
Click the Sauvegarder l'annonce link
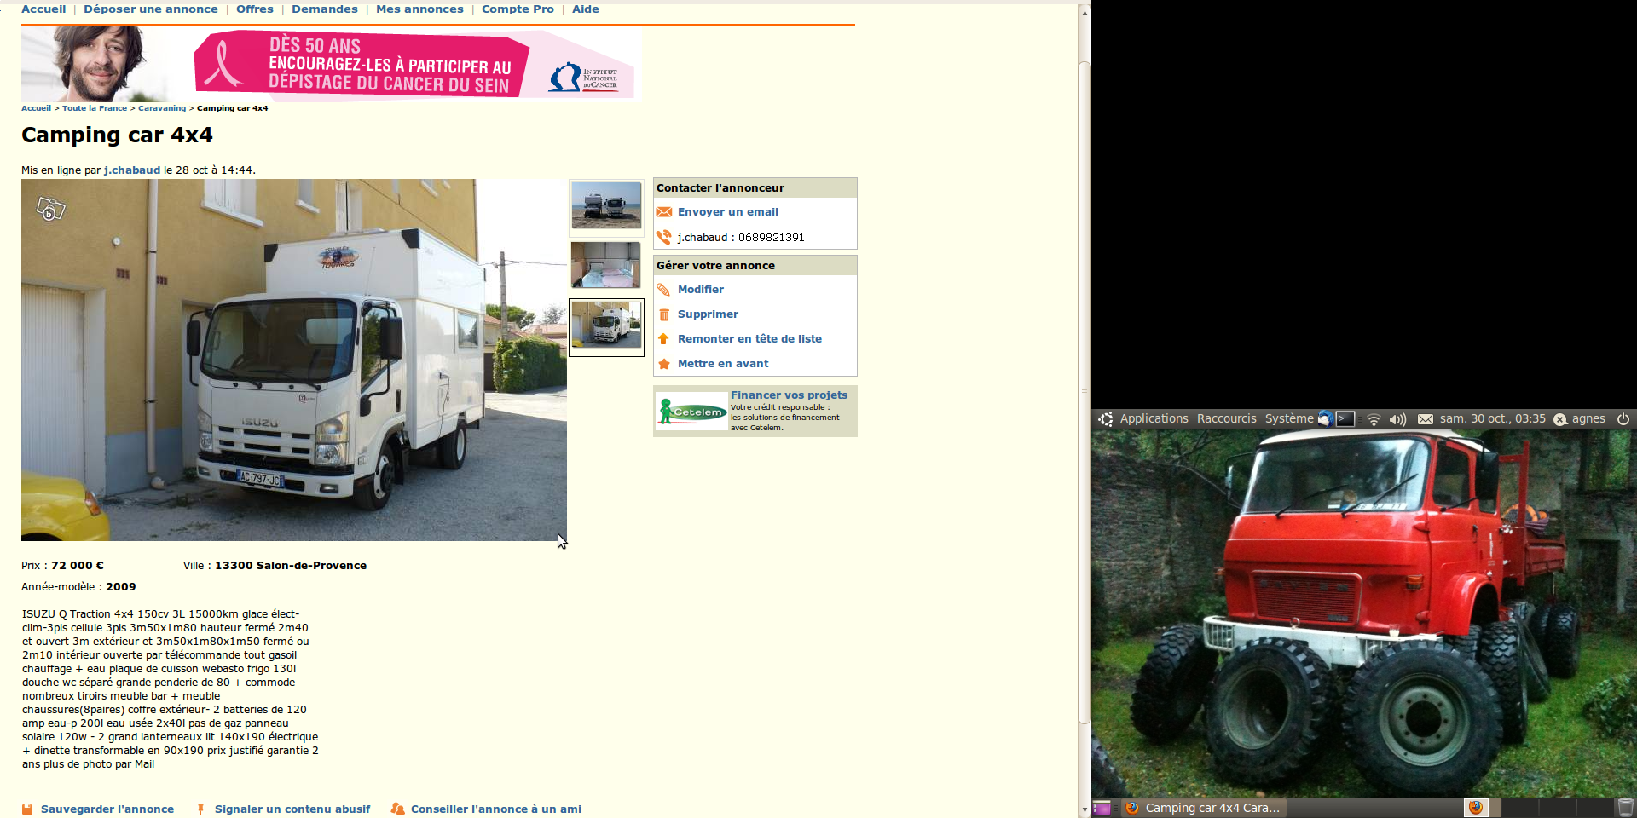click(x=107, y=809)
